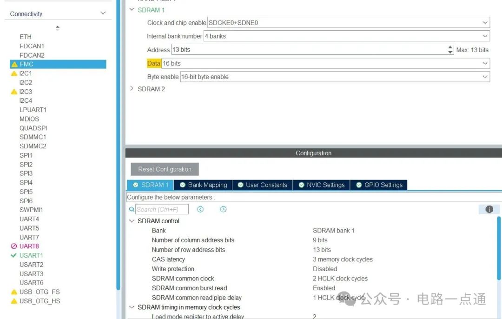Select UART4 peripheral
502x319 pixels.
click(29, 219)
